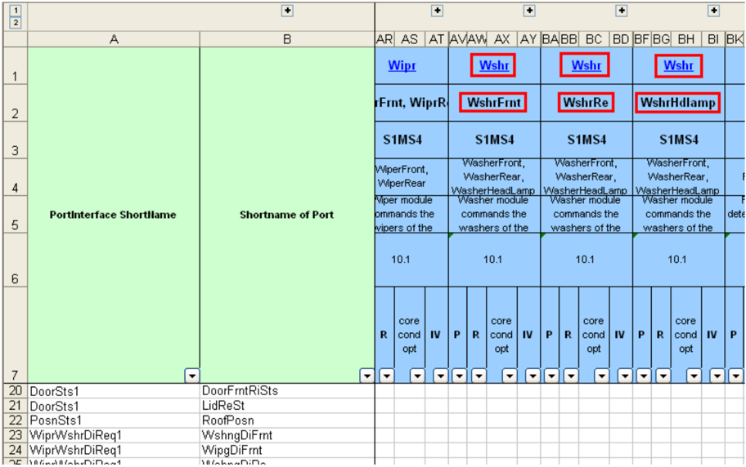
Task: Open filter dropdown in column BD
Action: pos(625,376)
